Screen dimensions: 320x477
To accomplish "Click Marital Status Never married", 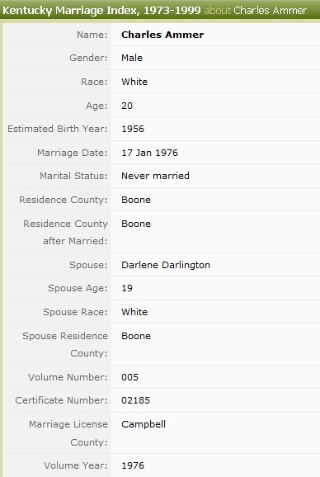I will pos(155,176).
